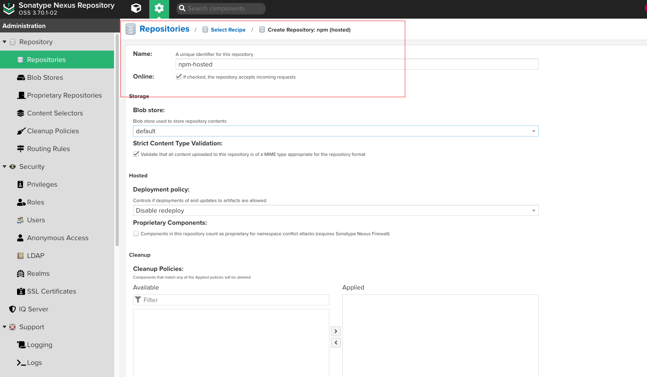
Task: Click the Privileges badge icon
Action: point(20,184)
